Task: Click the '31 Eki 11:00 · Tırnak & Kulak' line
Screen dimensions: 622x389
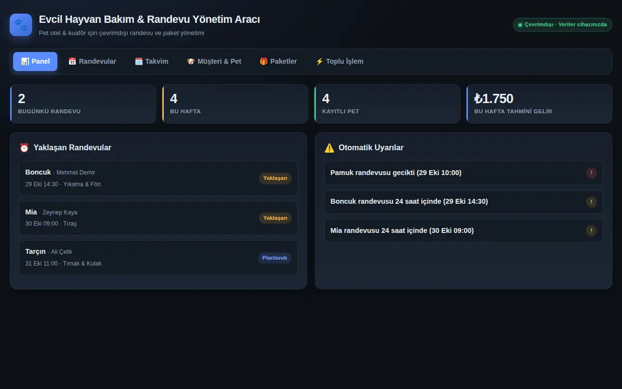Action: point(63,263)
